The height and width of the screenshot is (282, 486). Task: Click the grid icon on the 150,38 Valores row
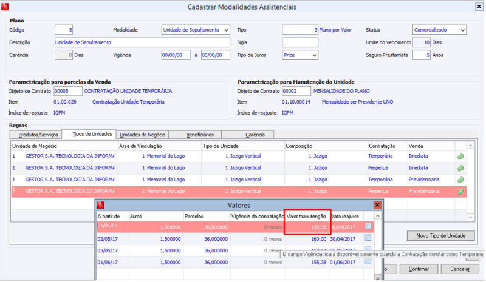tap(368, 226)
